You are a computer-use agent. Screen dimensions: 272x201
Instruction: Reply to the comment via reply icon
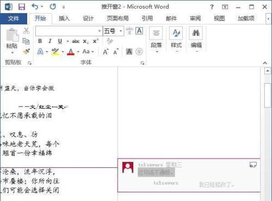coord(253,165)
